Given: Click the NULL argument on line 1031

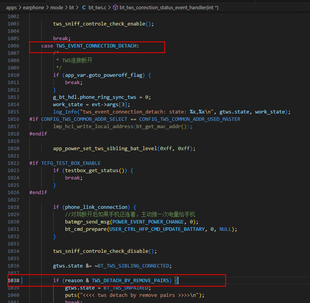Looking at the screenshot, I should click(x=225, y=229).
